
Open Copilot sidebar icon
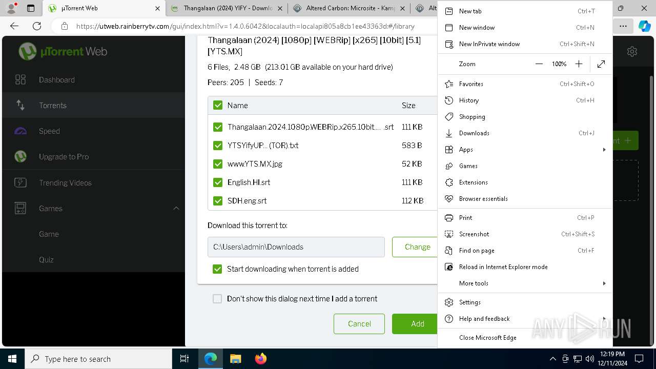click(644, 26)
